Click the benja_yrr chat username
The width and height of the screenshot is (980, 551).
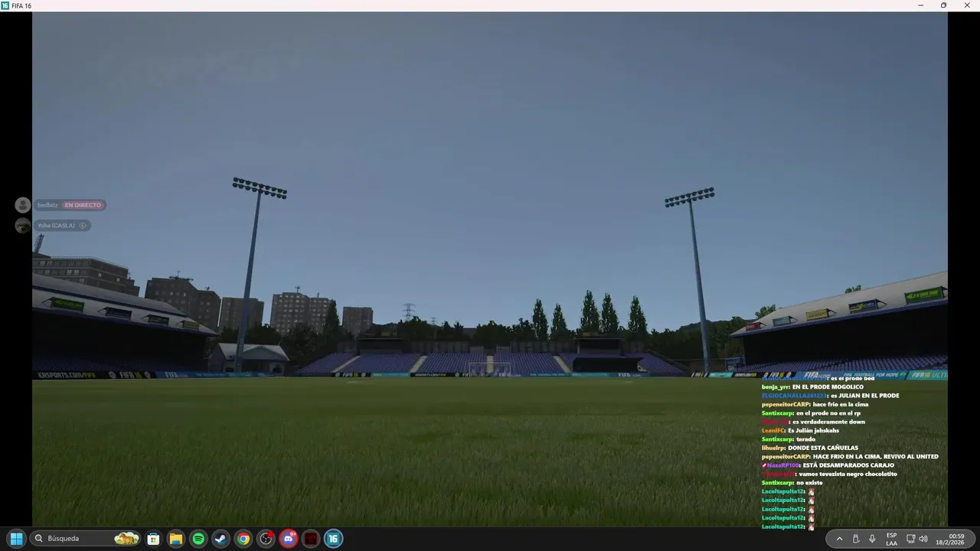pyautogui.click(x=776, y=387)
